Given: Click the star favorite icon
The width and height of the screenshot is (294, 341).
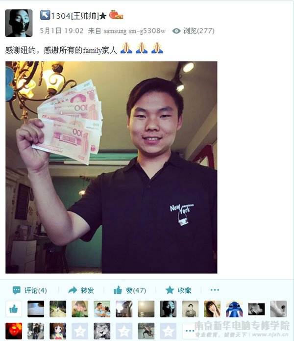Looking at the screenshot, I should 170,290.
